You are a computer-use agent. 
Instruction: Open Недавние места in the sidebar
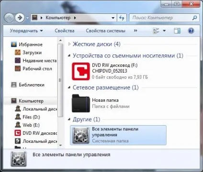(x=40, y=61)
